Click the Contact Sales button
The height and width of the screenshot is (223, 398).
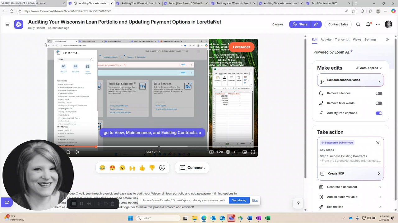coord(338,24)
